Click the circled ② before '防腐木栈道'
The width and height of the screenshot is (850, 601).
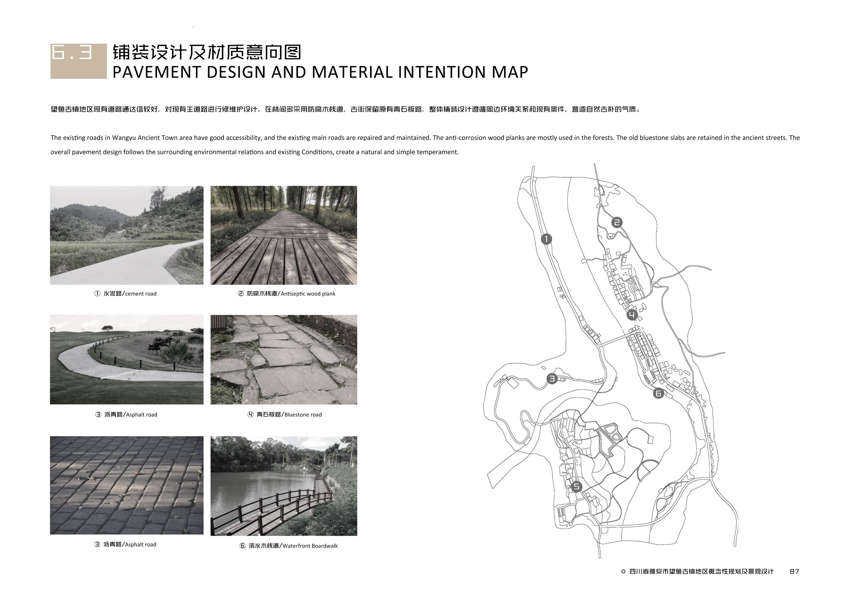click(x=241, y=294)
